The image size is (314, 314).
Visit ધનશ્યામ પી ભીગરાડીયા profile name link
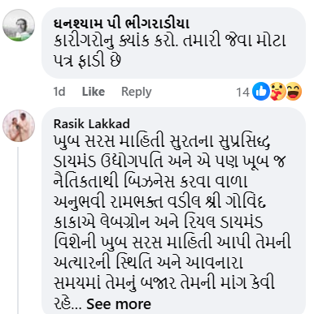[x=121, y=24]
